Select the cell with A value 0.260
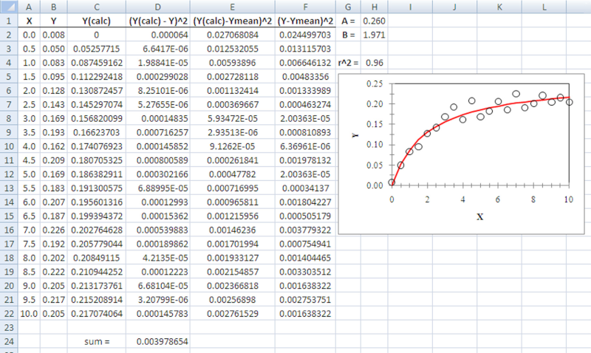The height and width of the screenshot is (353, 591). tap(375, 21)
